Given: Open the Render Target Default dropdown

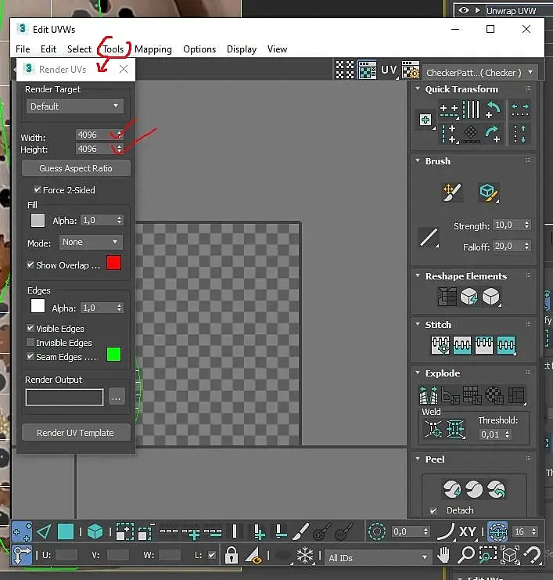Looking at the screenshot, I should tap(74, 106).
